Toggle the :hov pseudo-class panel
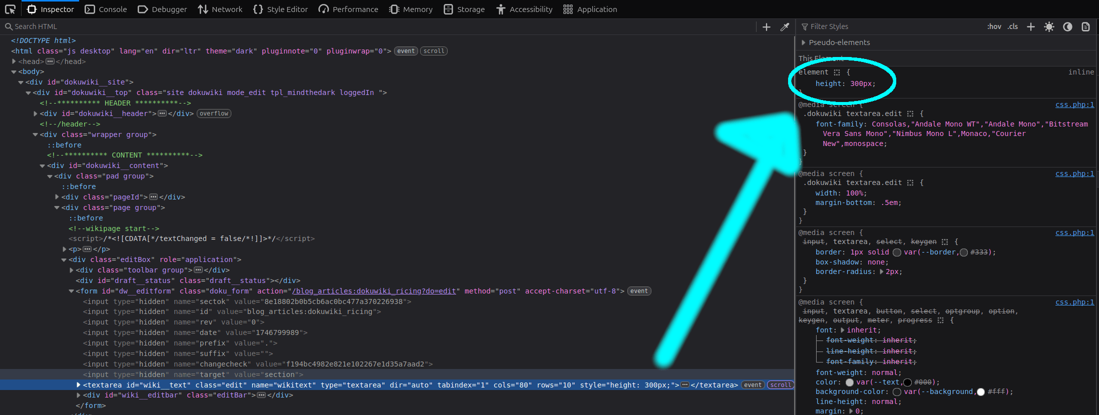The image size is (1099, 415). (994, 27)
